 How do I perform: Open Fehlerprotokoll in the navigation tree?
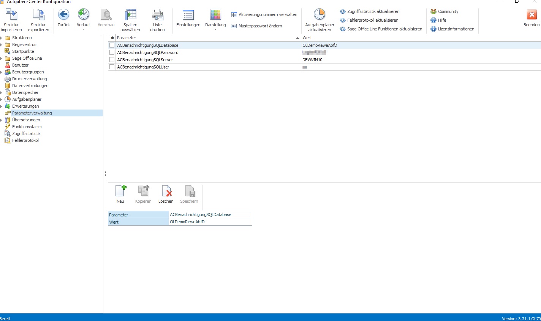pos(25,140)
